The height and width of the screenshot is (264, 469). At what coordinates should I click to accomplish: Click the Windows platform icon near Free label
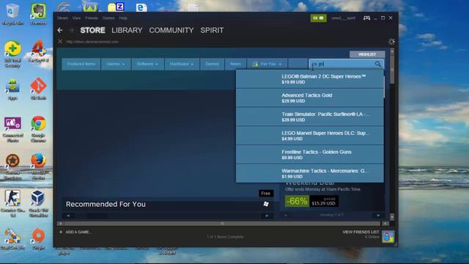266,204
